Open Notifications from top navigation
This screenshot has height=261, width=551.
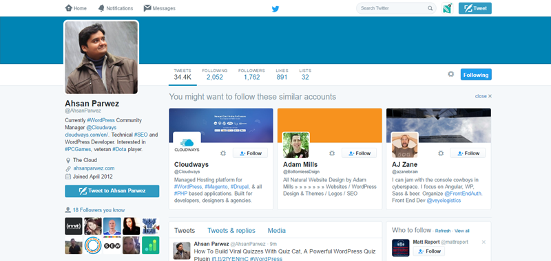pyautogui.click(x=115, y=8)
